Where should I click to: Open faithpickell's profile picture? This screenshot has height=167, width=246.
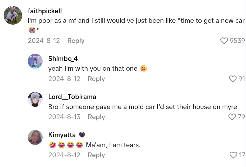point(13,15)
